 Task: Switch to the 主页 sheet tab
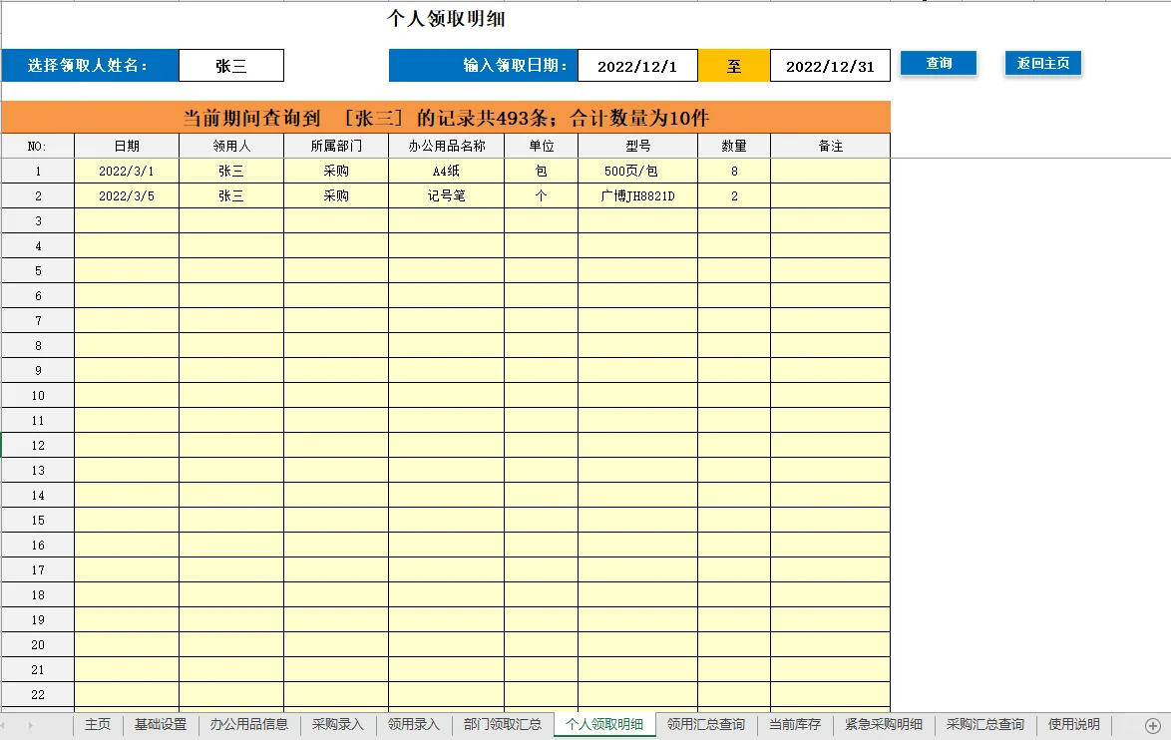point(96,725)
